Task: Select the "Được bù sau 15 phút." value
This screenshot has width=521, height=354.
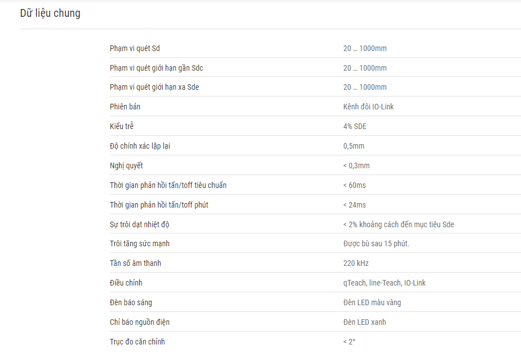Action: coord(376,243)
